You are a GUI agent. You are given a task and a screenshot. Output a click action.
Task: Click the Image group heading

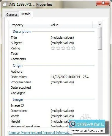coord(18,99)
